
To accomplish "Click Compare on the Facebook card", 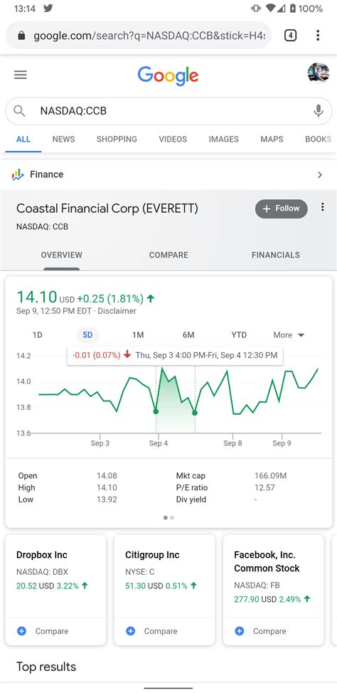I will tap(269, 631).
